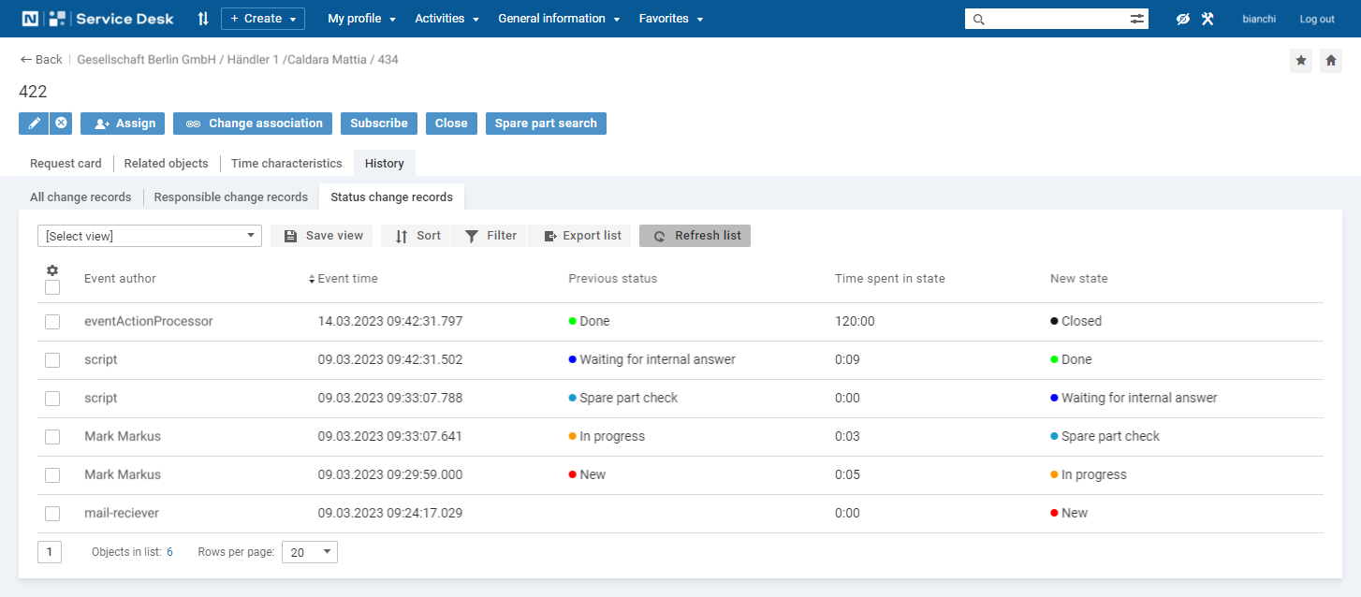Screen dimensions: 1361x597
Task: Open the [Select view] dropdown
Action: (x=150, y=236)
